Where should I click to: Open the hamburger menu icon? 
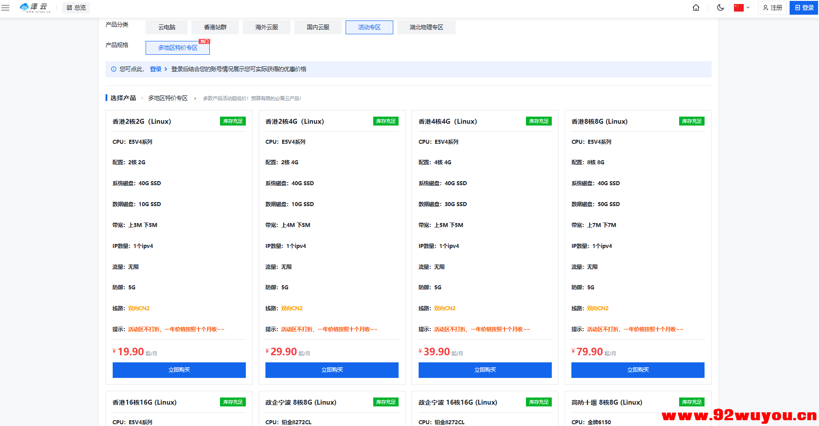pos(5,8)
